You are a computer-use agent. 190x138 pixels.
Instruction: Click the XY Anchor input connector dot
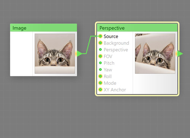(x=100, y=89)
